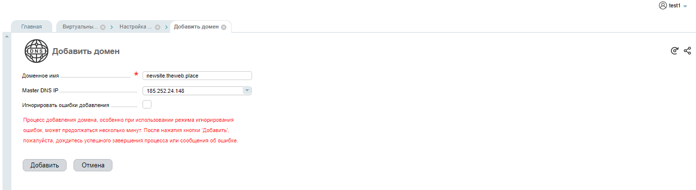
Task: Click the test1 user account icon
Action: [662, 5]
